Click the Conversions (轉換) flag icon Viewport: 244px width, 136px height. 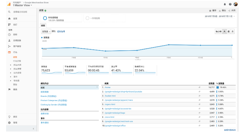[x=9, y=89]
